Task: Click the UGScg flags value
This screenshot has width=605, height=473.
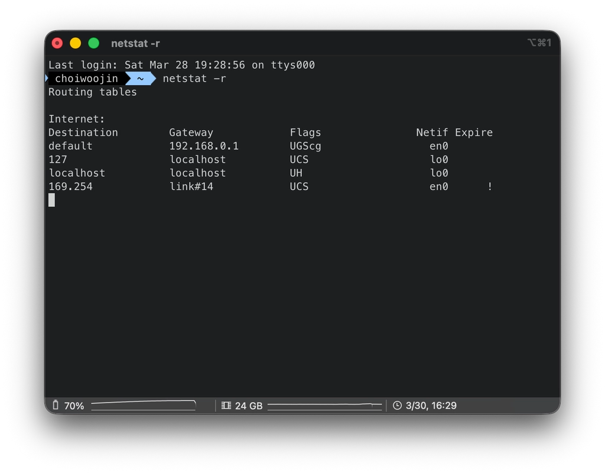Action: coord(305,146)
